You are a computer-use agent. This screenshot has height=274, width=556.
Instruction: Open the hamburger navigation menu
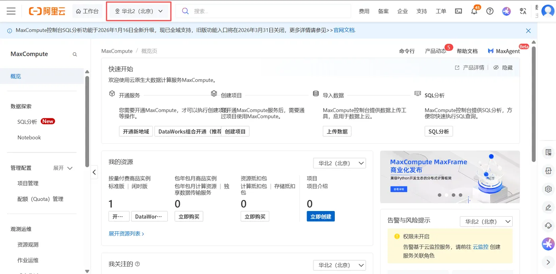click(x=11, y=11)
